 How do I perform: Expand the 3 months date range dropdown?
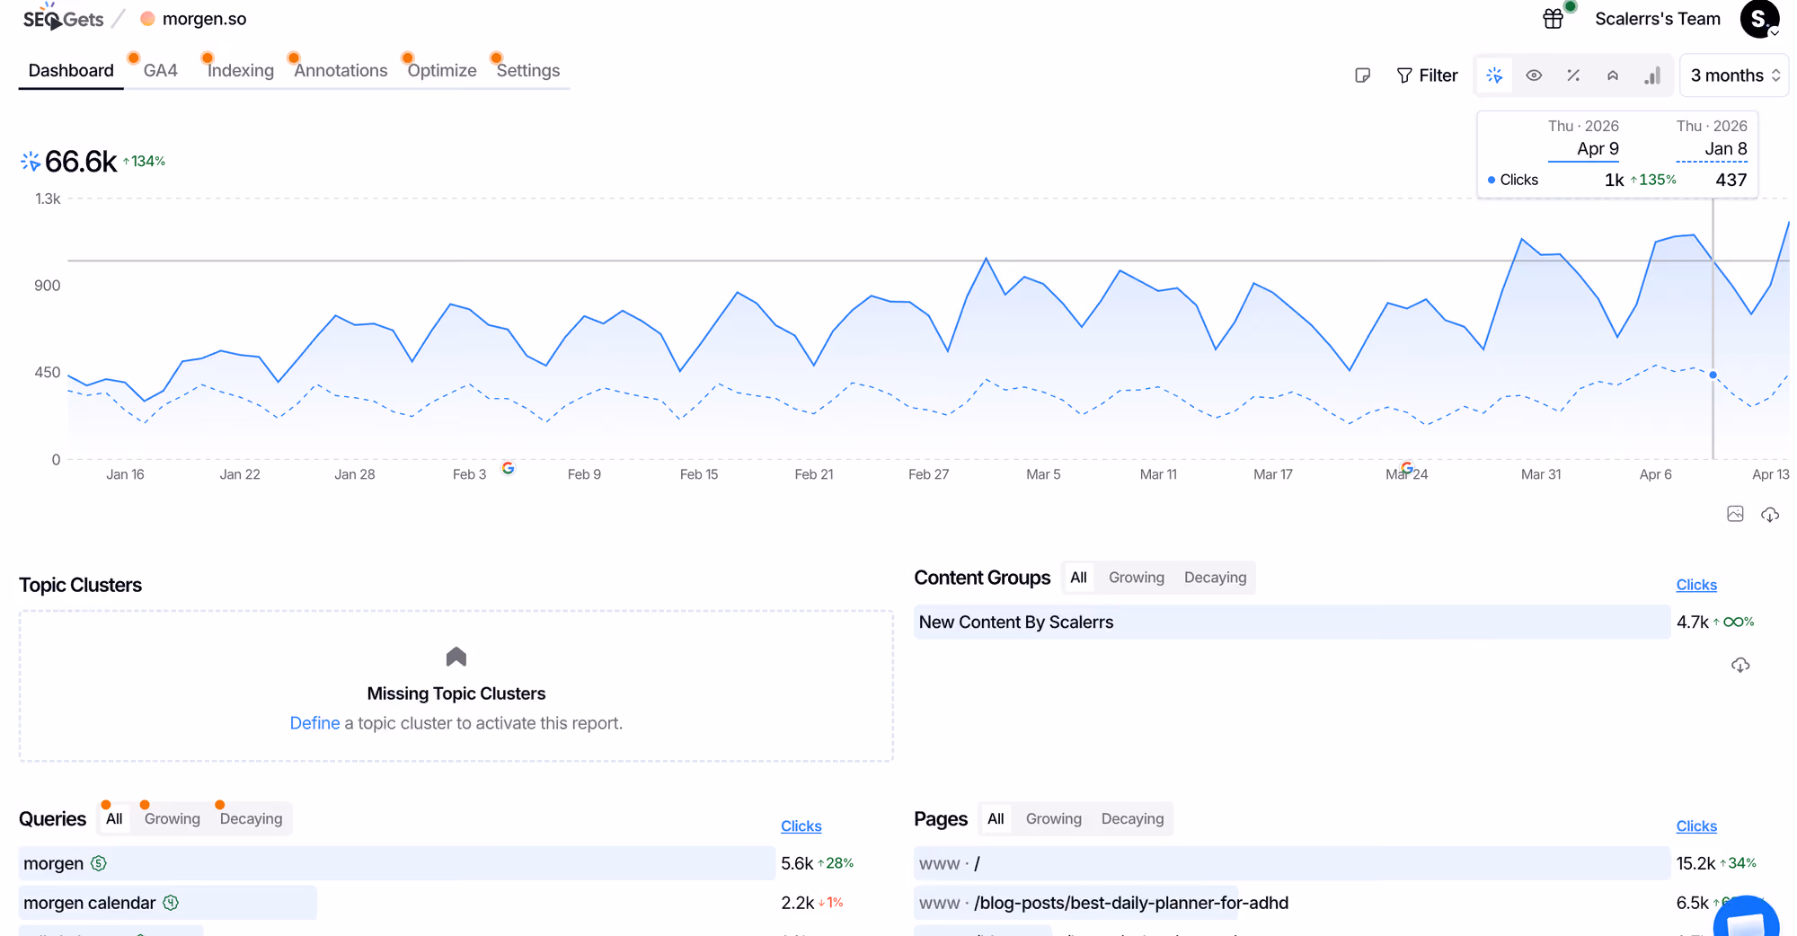point(1734,75)
